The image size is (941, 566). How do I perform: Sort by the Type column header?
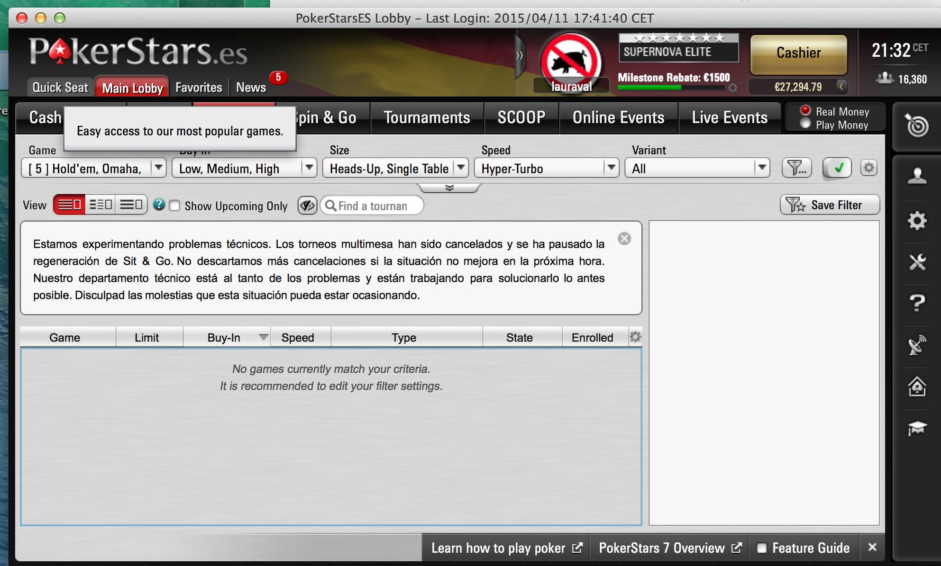click(x=407, y=337)
